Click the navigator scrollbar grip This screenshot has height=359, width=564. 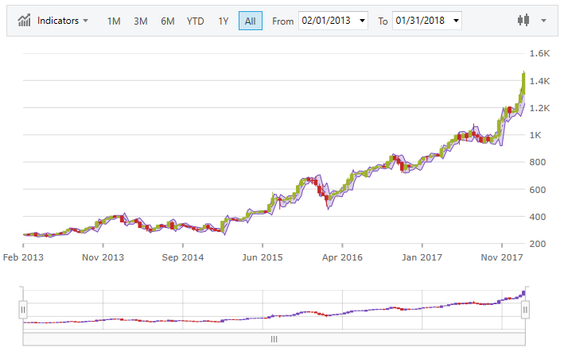[x=274, y=338]
